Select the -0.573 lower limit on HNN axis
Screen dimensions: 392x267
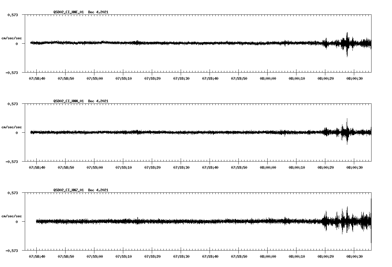pyautogui.click(x=12, y=162)
